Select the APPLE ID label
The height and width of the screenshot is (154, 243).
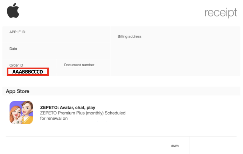coord(17,32)
